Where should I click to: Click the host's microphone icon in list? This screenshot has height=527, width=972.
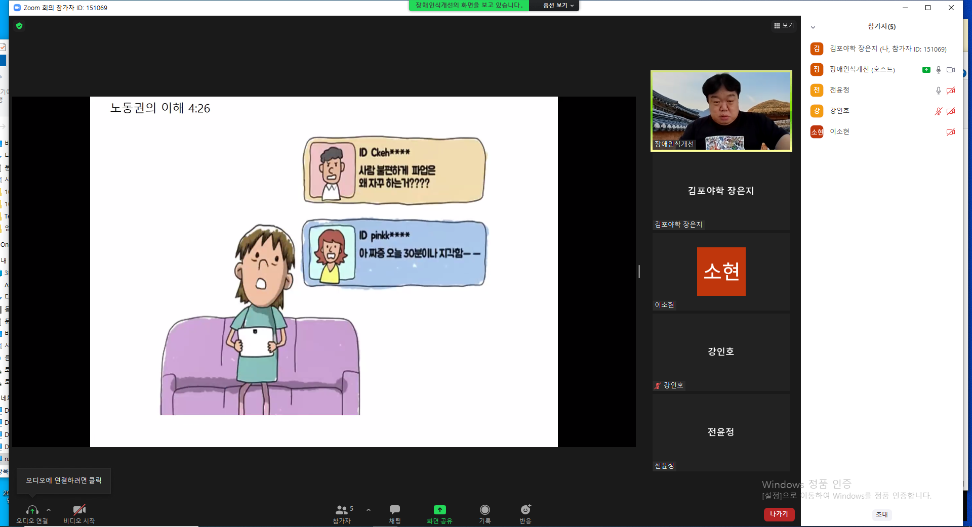939,70
